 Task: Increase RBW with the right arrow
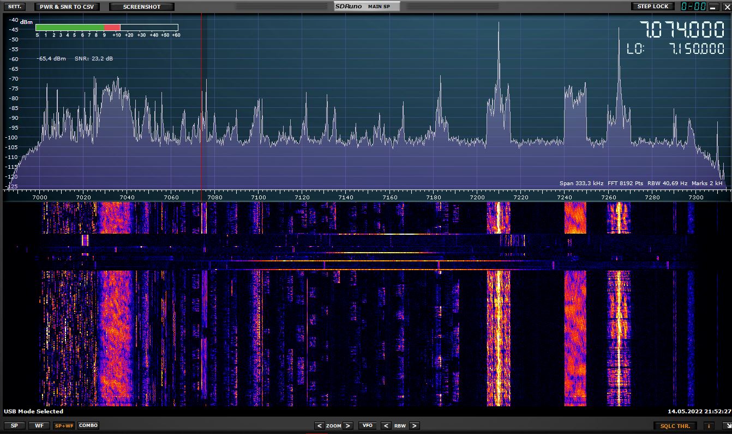pyautogui.click(x=415, y=426)
